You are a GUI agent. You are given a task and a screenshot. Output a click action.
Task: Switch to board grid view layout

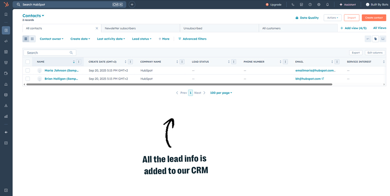(32, 39)
